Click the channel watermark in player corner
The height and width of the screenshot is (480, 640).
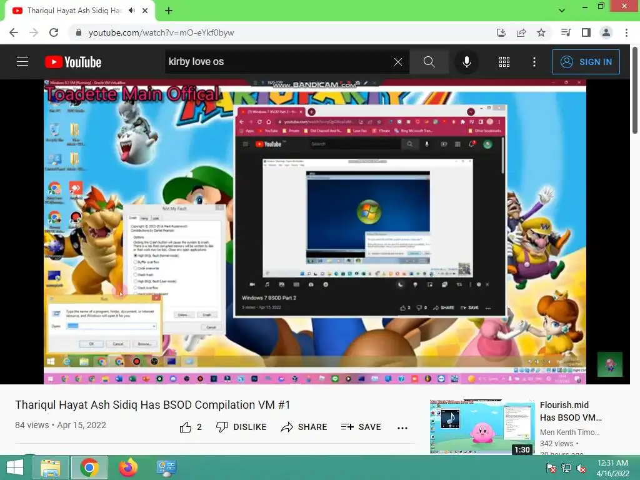point(610,364)
